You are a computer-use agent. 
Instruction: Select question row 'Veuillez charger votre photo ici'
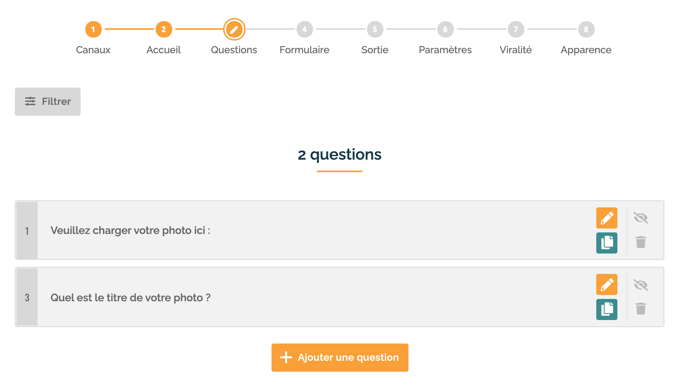[130, 230]
